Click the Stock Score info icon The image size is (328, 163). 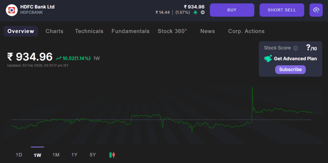[296, 48]
